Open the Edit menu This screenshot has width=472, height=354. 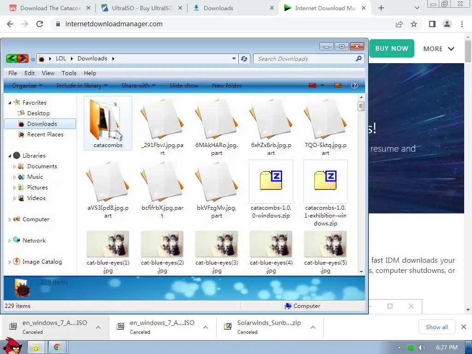pos(29,73)
